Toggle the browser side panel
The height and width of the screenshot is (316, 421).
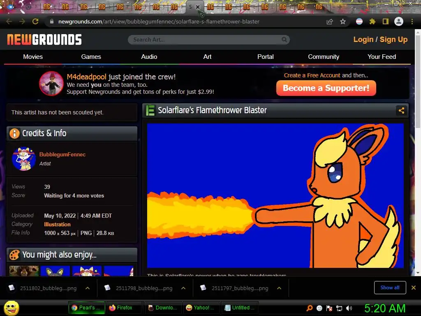point(386,21)
